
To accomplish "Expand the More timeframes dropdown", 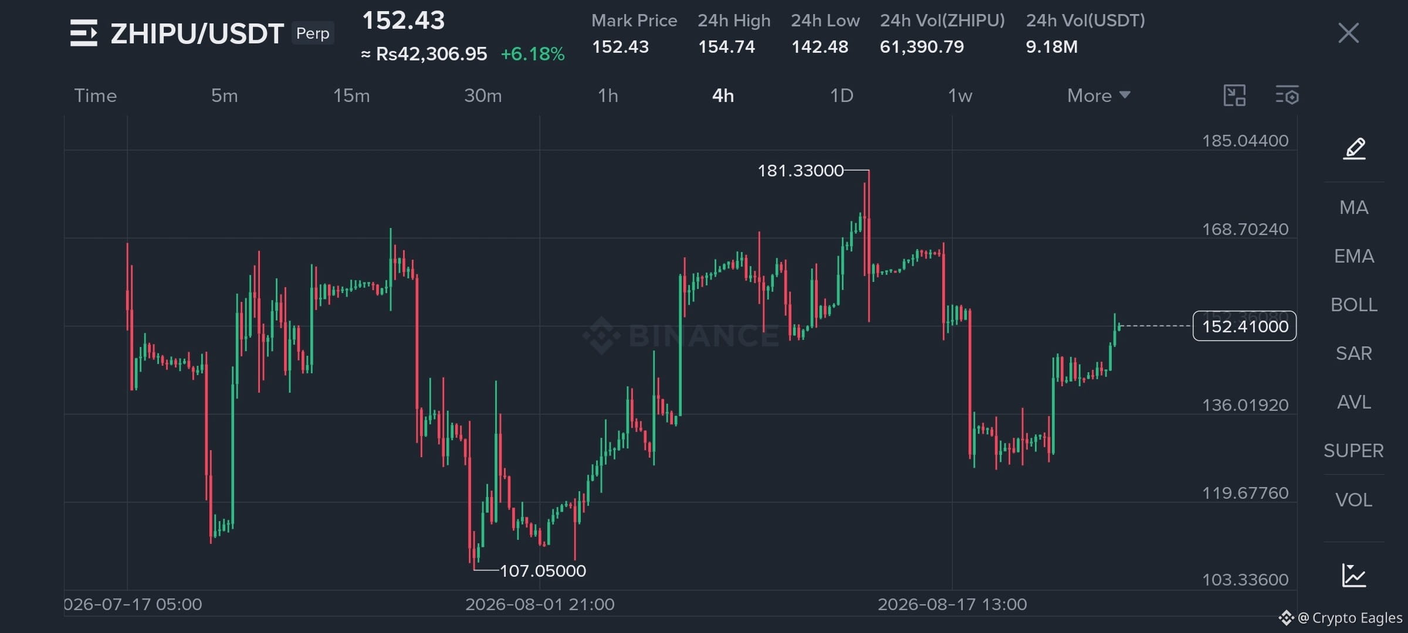I will 1098,96.
